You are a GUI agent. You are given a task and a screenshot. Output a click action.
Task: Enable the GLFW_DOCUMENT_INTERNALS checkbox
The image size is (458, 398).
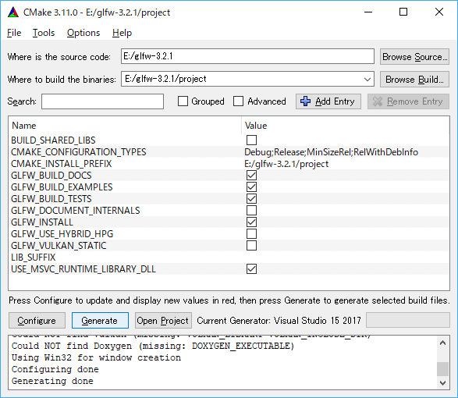tap(251, 211)
